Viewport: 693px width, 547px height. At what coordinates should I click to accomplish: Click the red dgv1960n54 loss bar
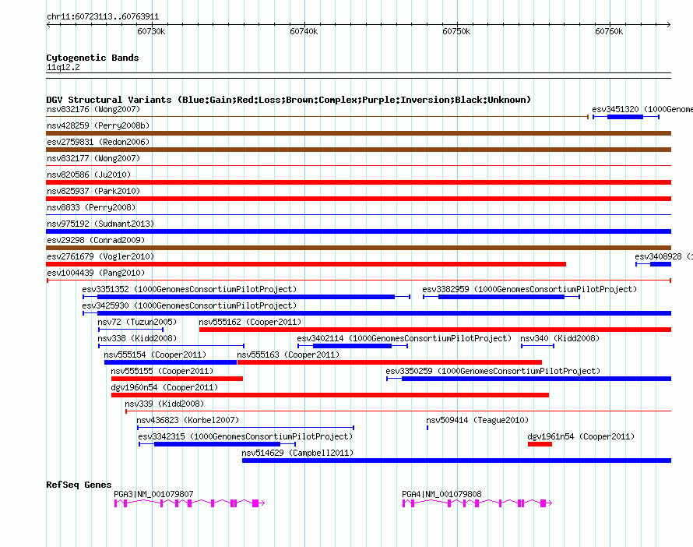330,395
